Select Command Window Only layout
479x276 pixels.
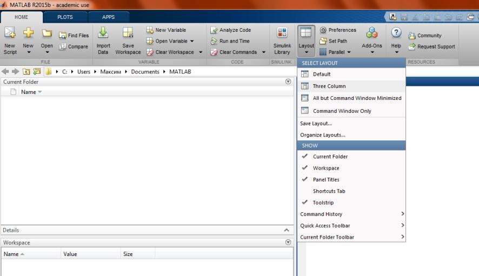351,111
